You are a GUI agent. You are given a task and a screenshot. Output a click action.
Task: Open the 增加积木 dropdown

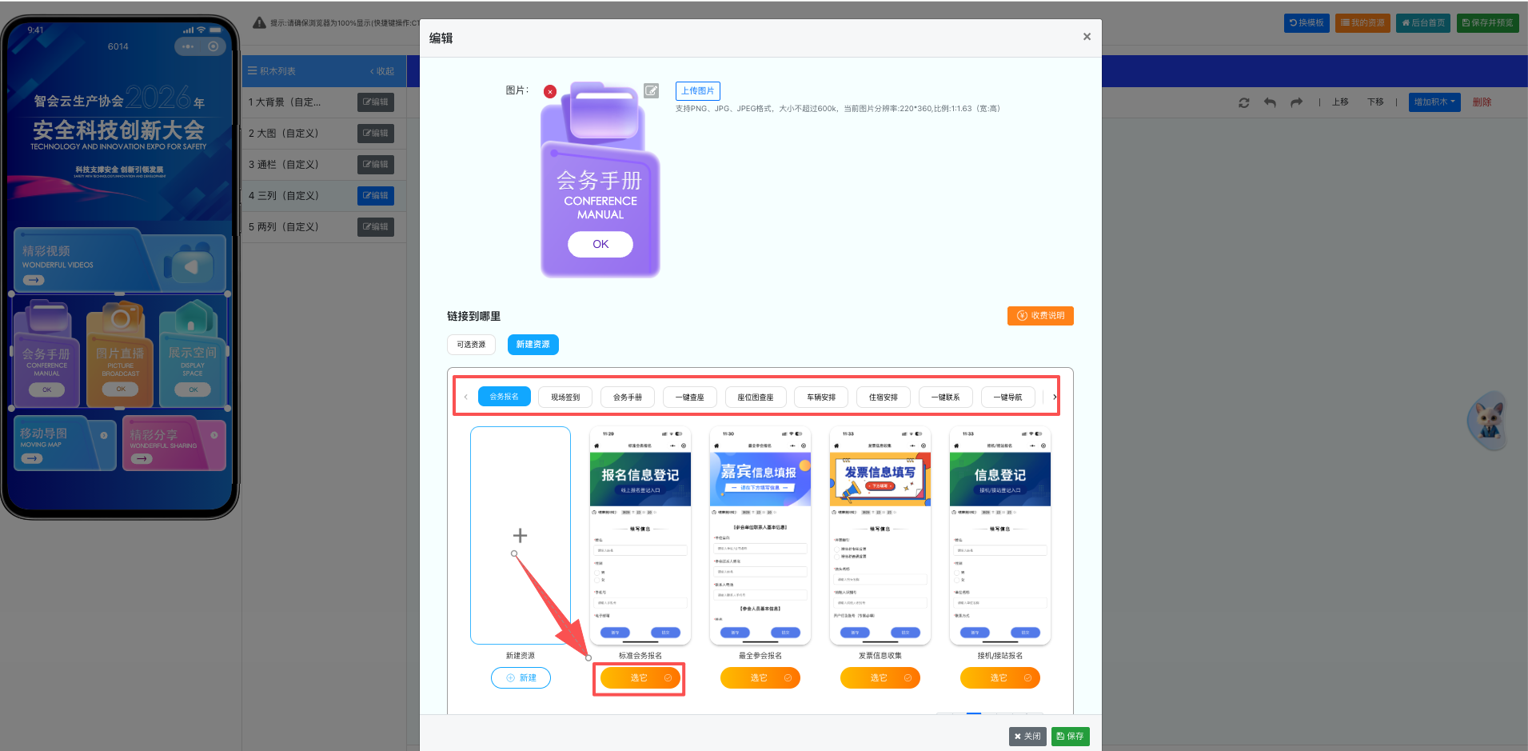click(x=1434, y=102)
